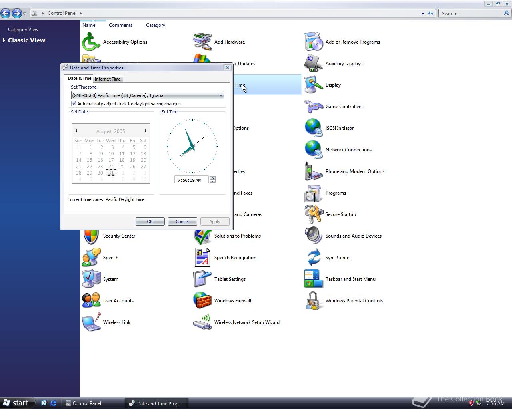
Task: Select August 31 in calendar
Action: tap(111, 173)
